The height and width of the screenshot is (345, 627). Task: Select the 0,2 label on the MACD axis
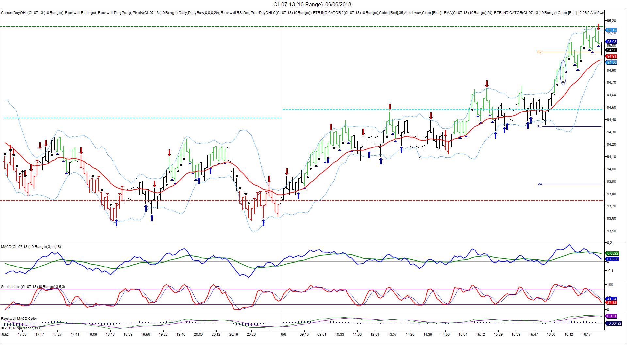[x=609, y=243]
